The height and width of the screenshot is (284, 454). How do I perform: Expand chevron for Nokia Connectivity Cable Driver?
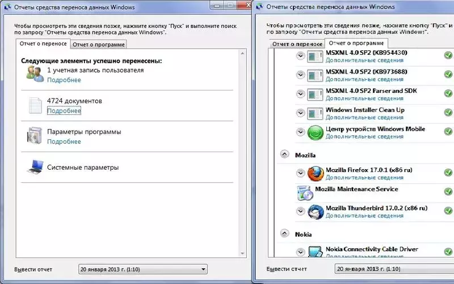point(301,252)
